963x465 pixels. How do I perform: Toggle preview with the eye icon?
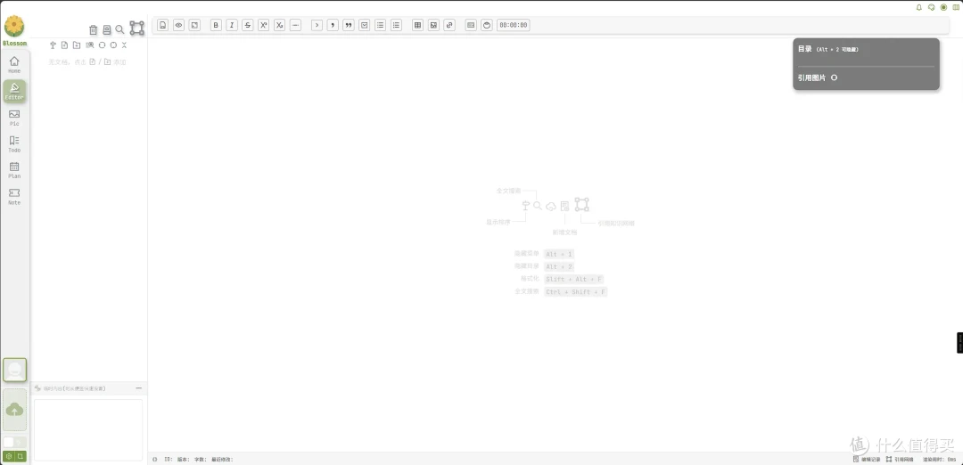pyautogui.click(x=178, y=25)
